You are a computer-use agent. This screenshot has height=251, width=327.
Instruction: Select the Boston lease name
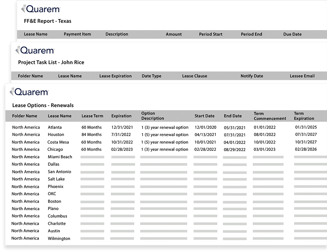(x=54, y=201)
